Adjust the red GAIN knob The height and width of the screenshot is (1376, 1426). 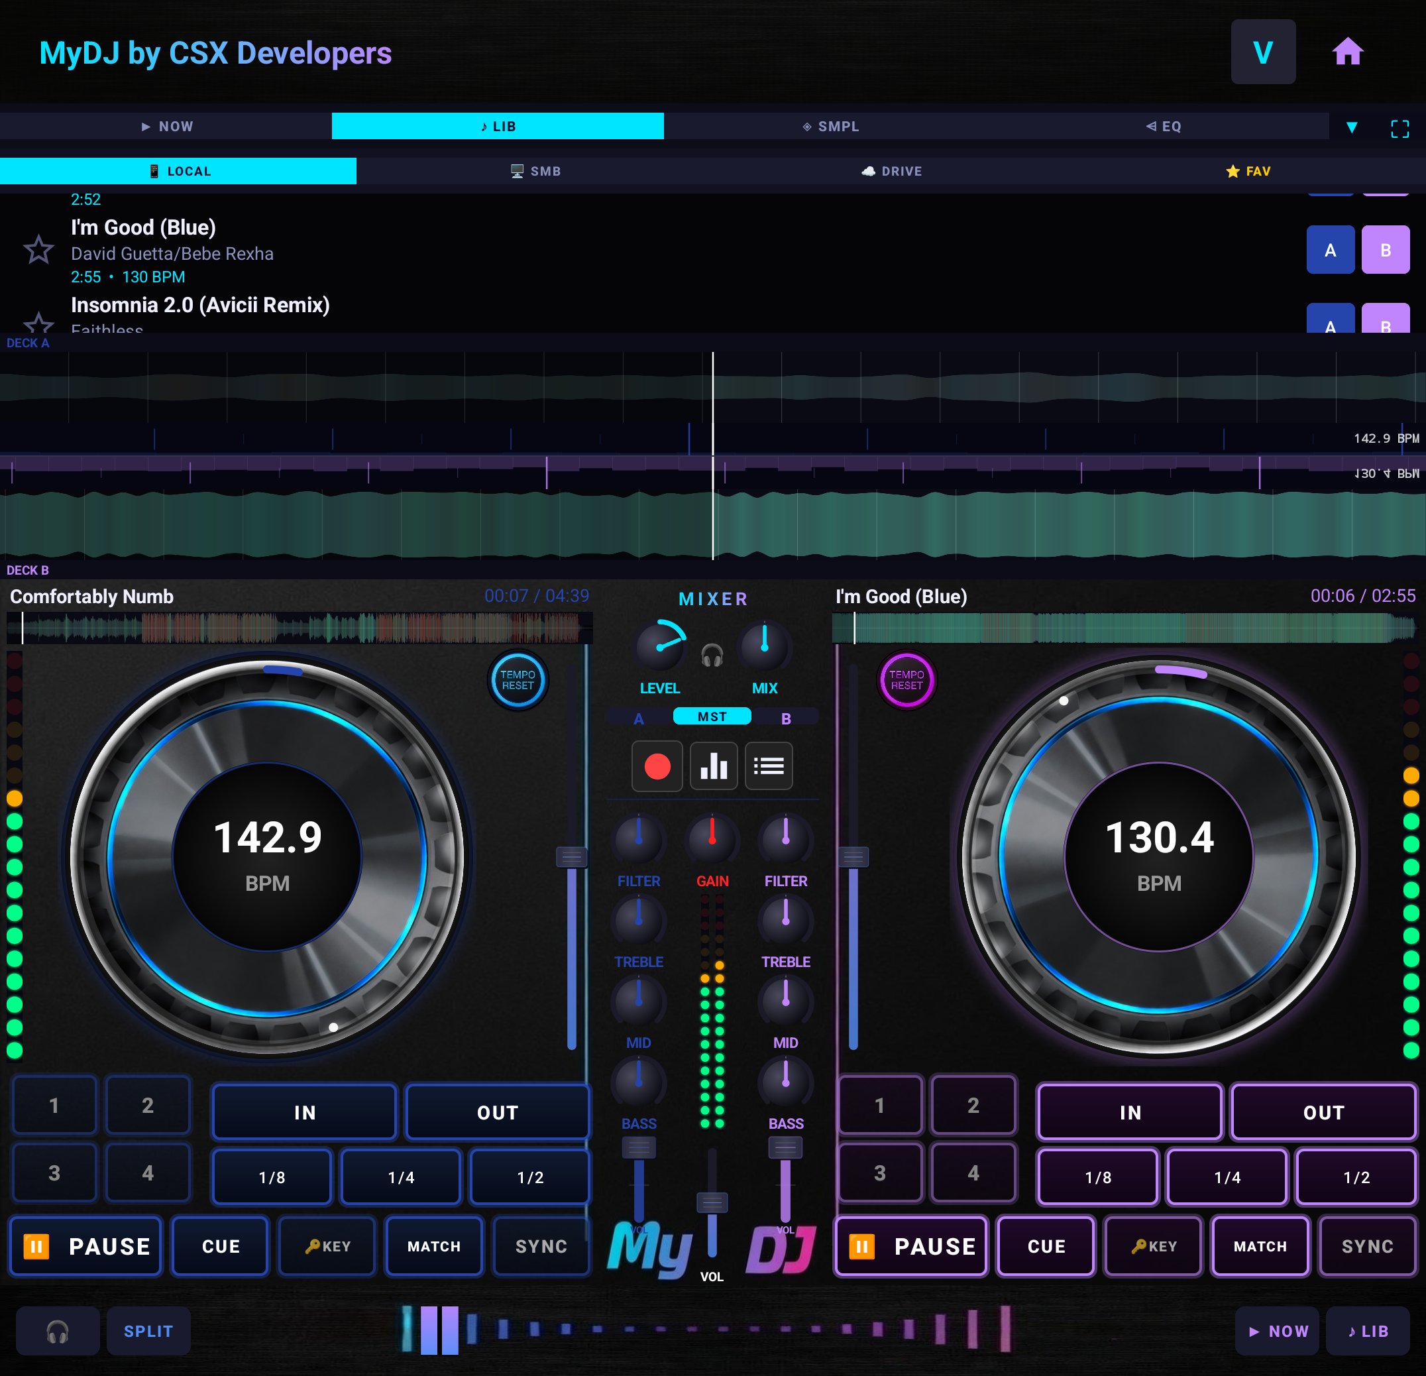[x=712, y=840]
